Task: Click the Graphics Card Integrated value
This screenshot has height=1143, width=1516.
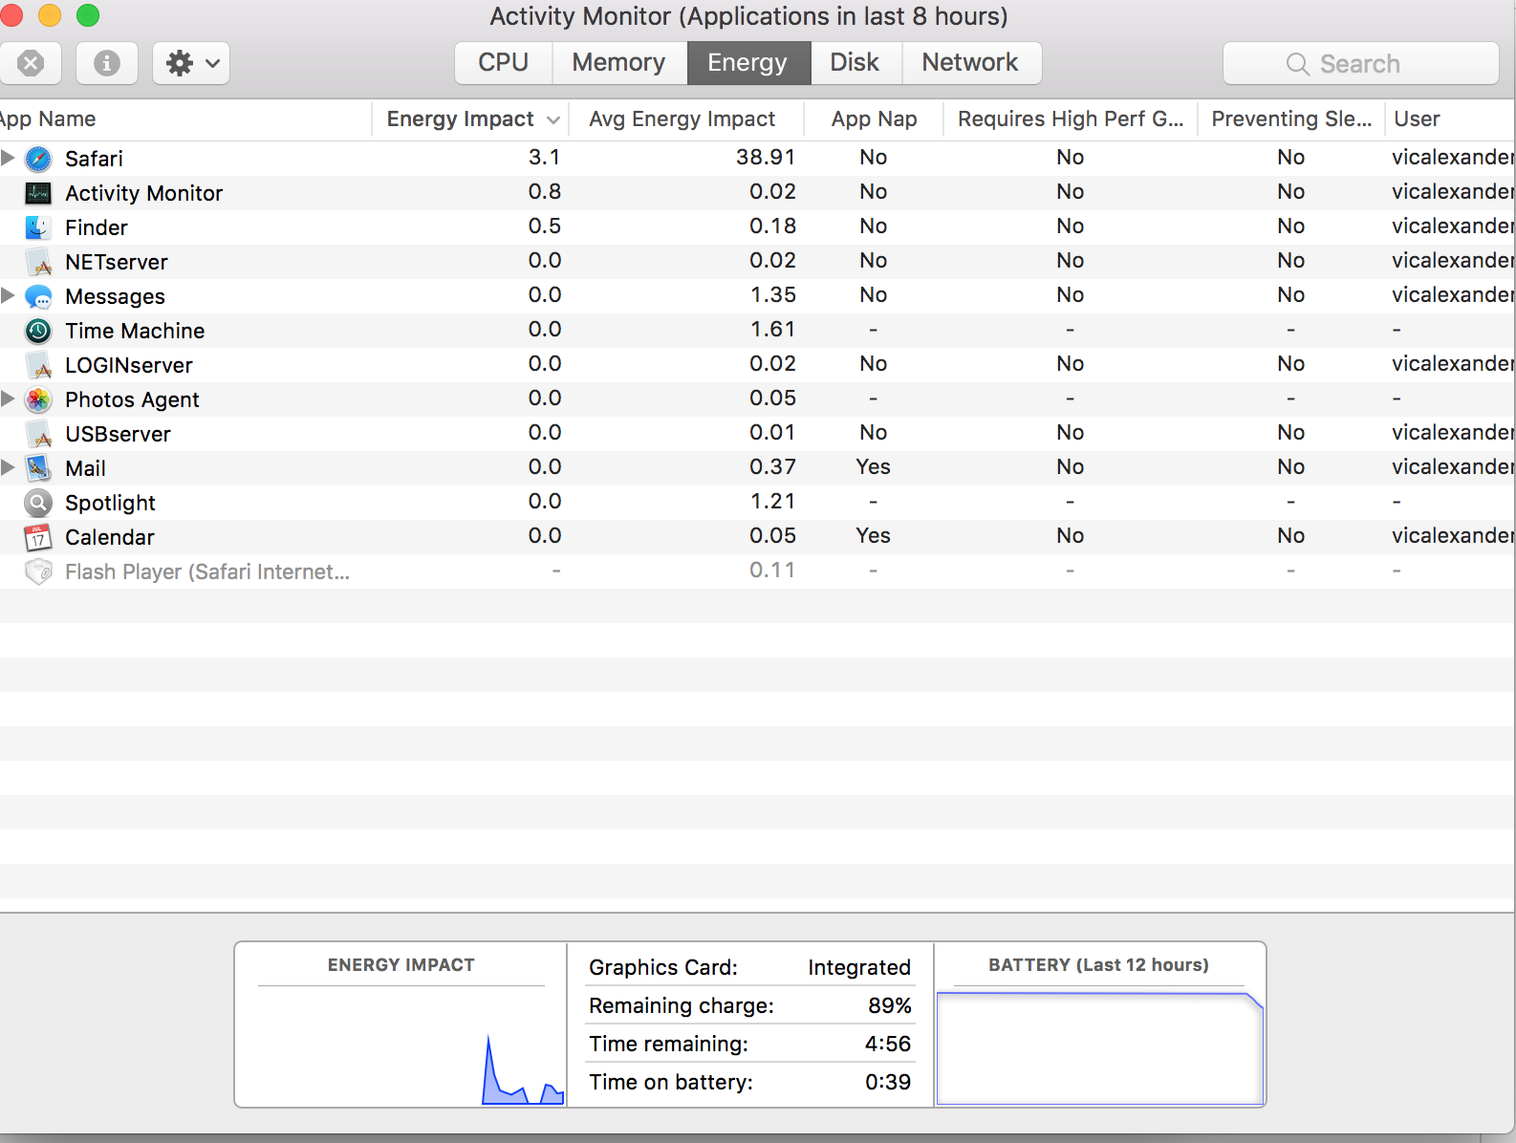Action: click(858, 967)
